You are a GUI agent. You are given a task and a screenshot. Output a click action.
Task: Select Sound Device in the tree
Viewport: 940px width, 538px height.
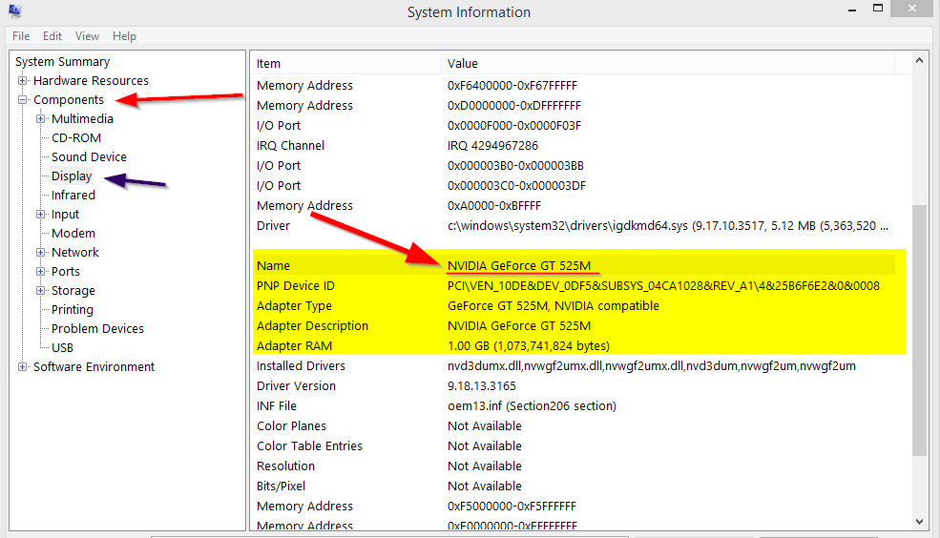(x=89, y=157)
